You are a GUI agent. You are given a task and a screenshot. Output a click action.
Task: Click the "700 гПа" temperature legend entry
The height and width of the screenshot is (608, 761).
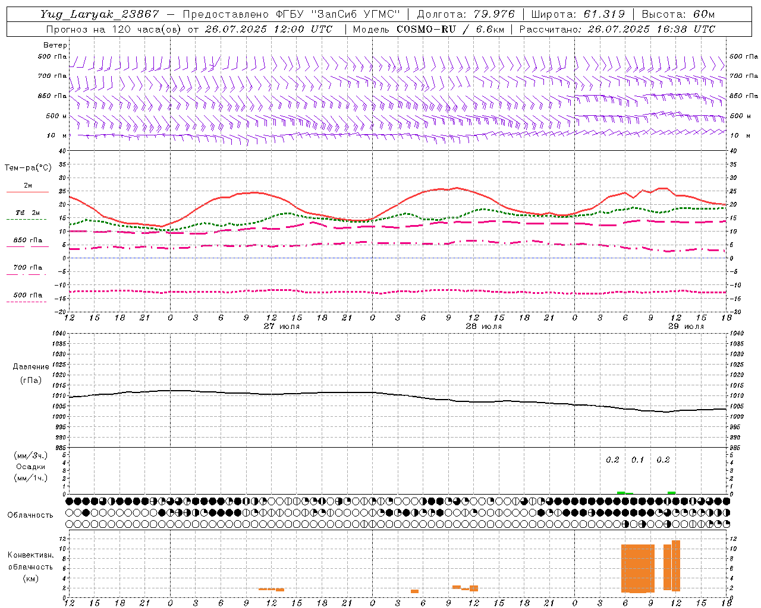click(x=28, y=268)
